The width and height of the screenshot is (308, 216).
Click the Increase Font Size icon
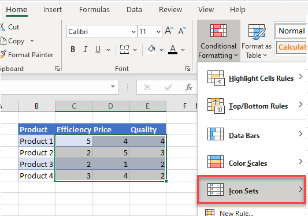pyautogui.click(x=169, y=31)
